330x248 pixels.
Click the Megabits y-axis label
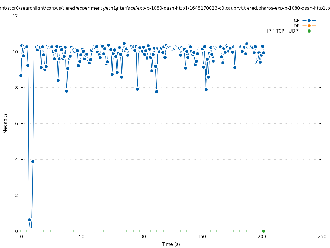point(5,123)
